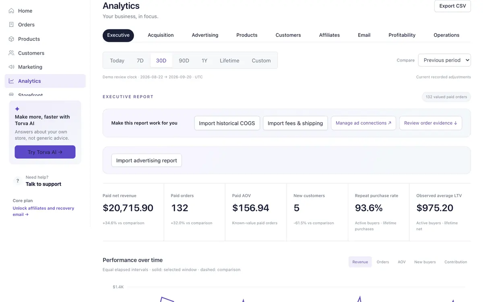Click the 132 paid orders value

click(180, 208)
